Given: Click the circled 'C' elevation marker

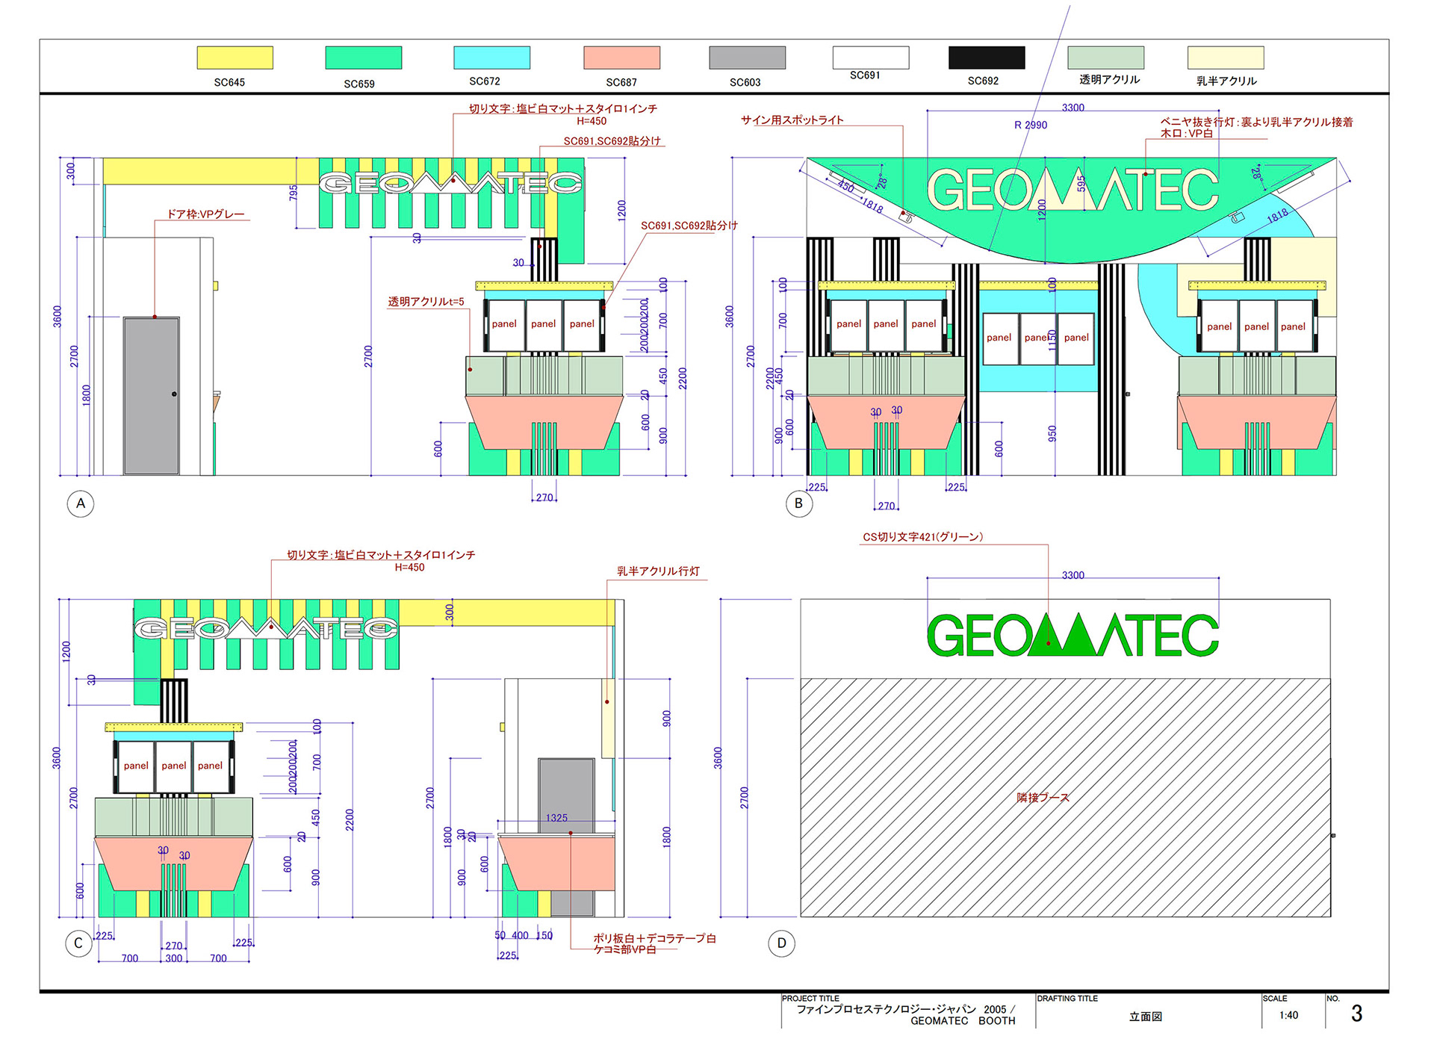Looking at the screenshot, I should [x=78, y=943].
